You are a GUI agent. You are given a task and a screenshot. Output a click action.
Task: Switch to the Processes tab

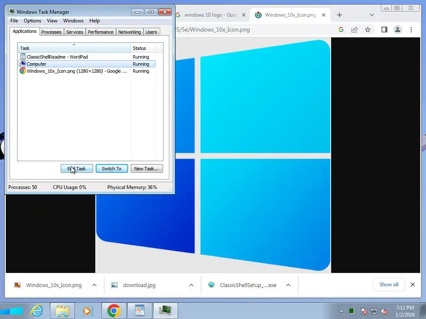(x=51, y=32)
